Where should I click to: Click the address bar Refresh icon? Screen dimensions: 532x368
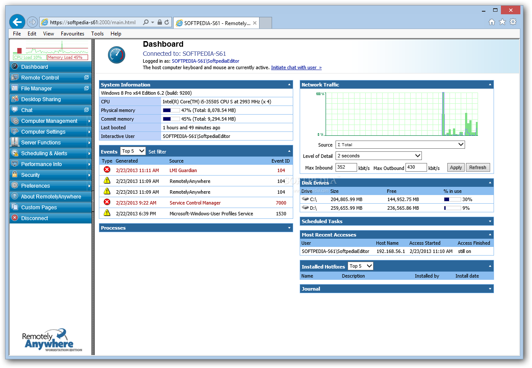coord(167,22)
